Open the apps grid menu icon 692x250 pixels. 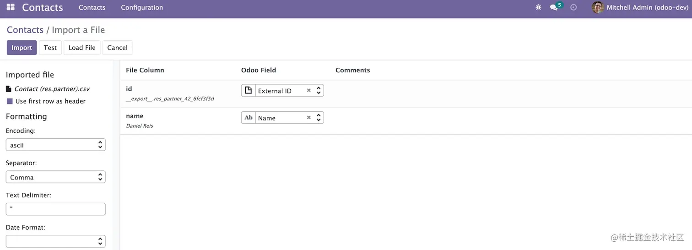pyautogui.click(x=11, y=7)
